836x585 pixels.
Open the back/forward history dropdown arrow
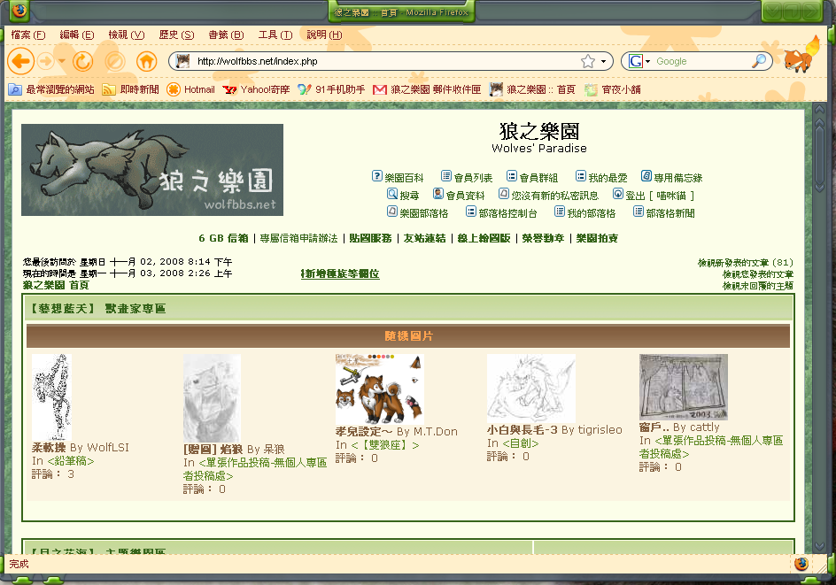[61, 62]
